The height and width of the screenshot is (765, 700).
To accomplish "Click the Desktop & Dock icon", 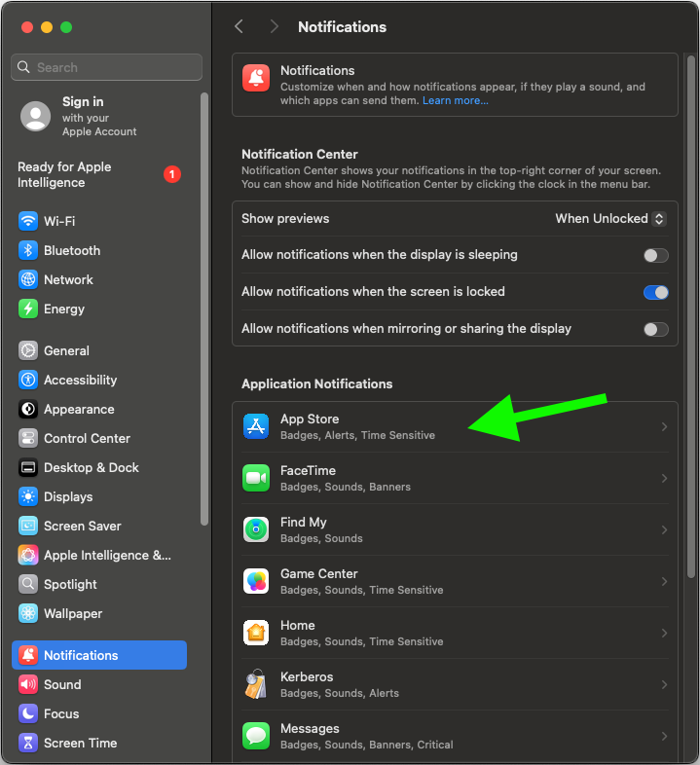I will [x=28, y=468].
